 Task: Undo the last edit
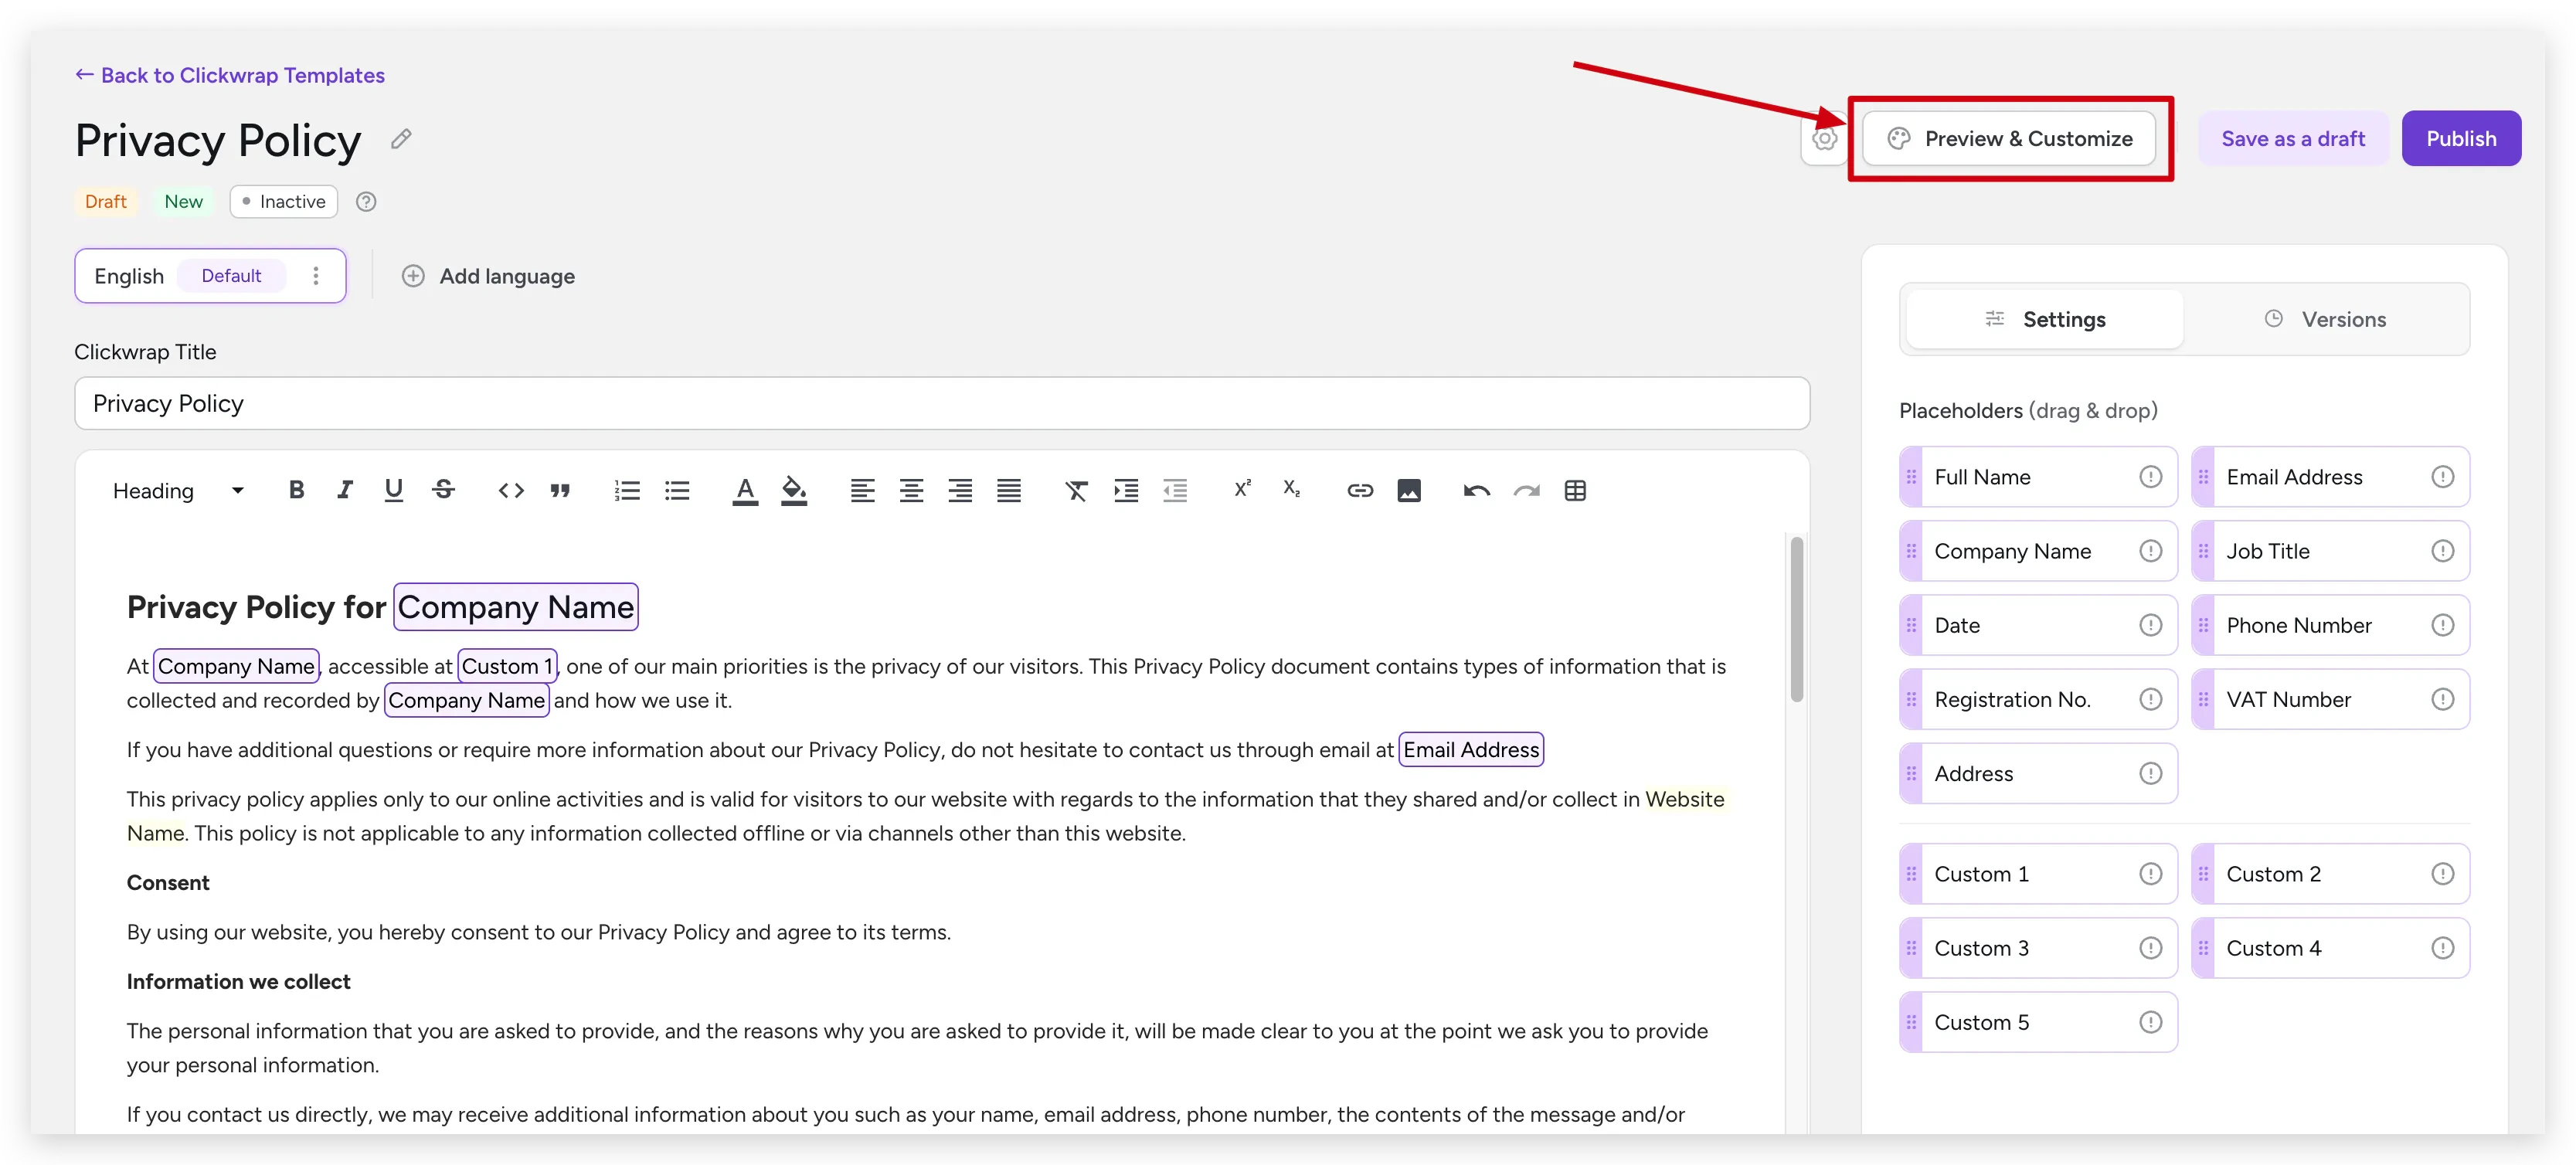(x=1476, y=490)
